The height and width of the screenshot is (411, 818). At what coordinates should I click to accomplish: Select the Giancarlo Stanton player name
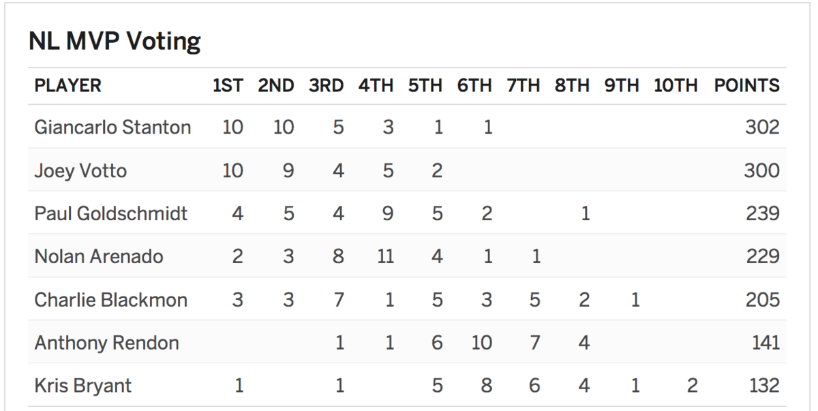pyautogui.click(x=112, y=127)
